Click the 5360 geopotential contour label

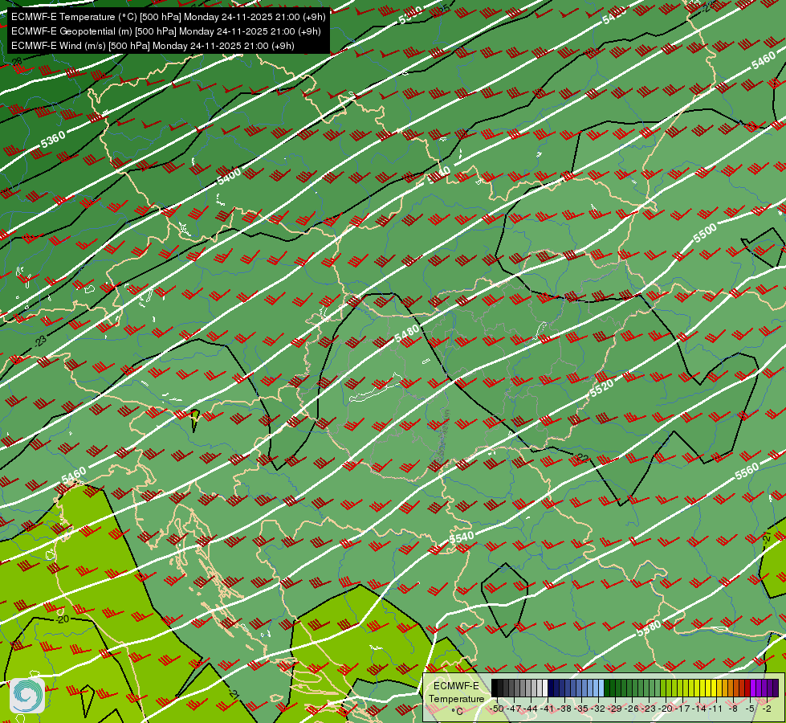coord(53,139)
